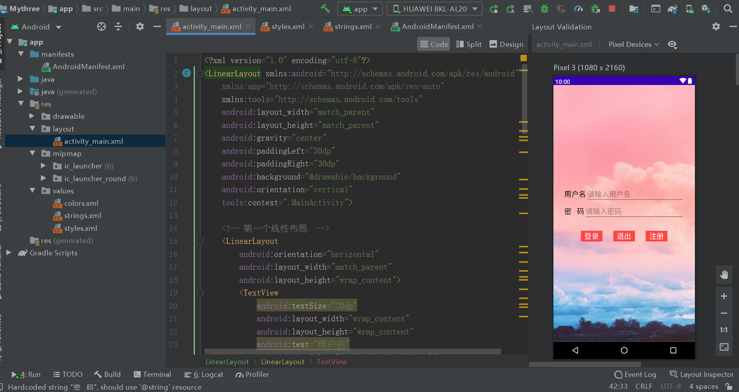Screen dimensions: 739x392
Task: Open the Terminal tool window tab
Action: click(x=152, y=375)
